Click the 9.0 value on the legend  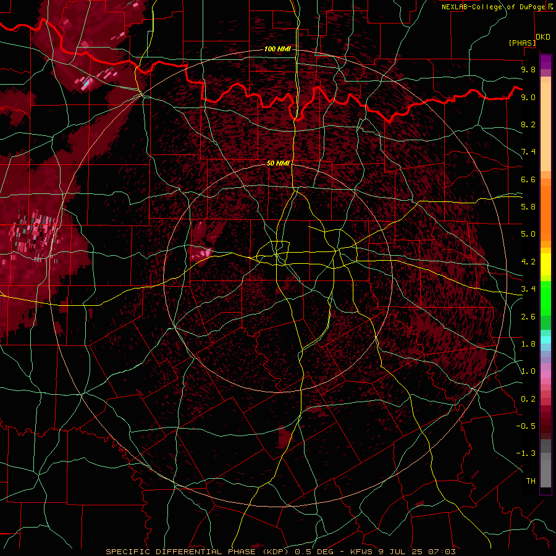click(528, 97)
